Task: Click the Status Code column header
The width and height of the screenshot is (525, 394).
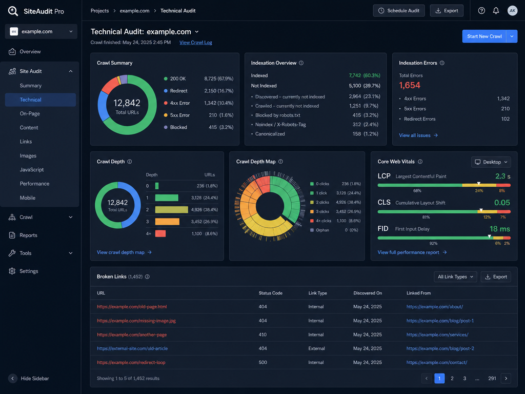Action: 271,293
